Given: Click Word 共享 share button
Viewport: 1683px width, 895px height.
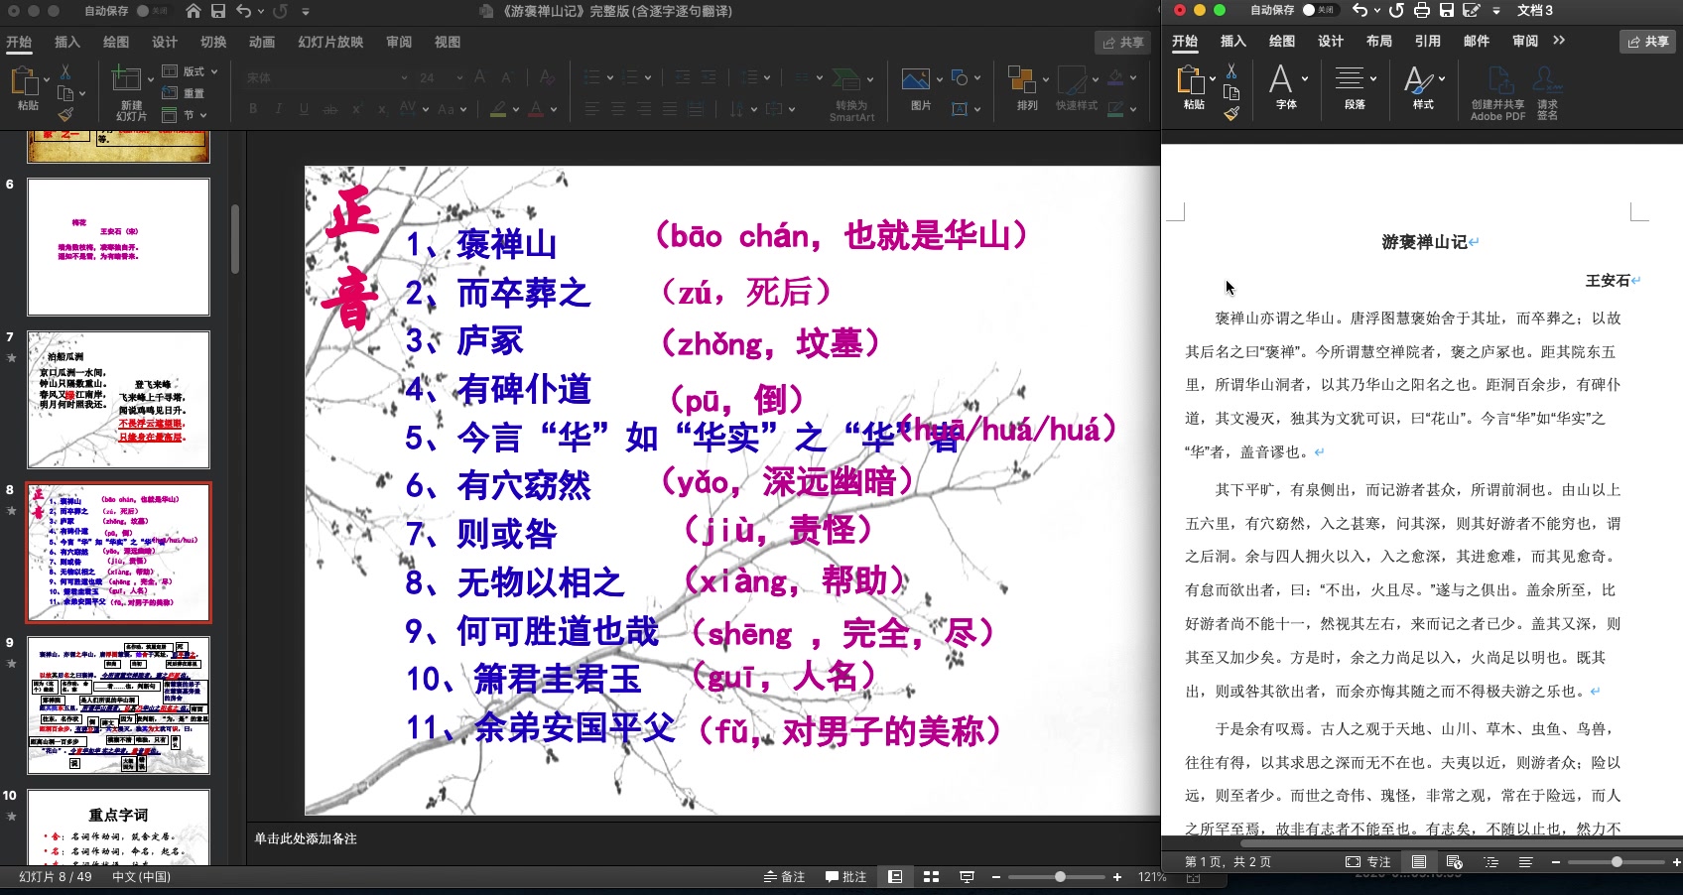Looking at the screenshot, I should click(1647, 41).
